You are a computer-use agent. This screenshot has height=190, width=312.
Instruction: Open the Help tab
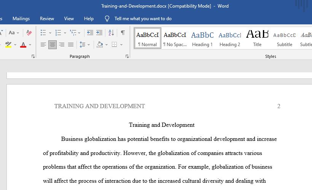point(89,19)
